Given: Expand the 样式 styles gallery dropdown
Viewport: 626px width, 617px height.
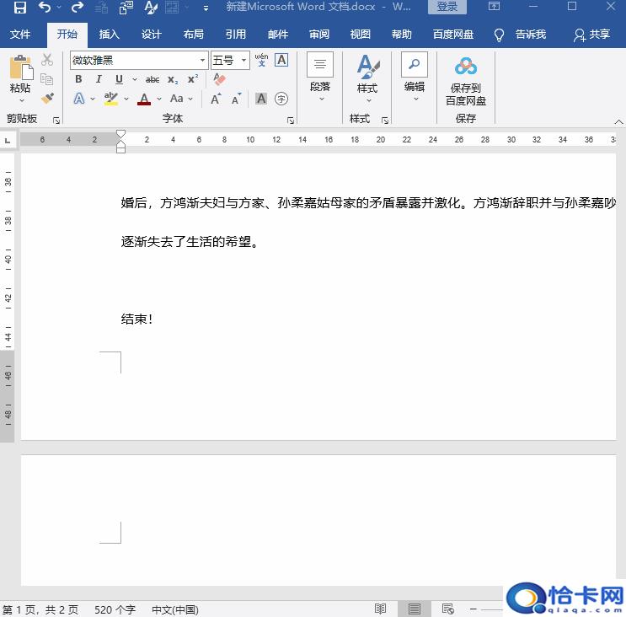Looking at the screenshot, I should (x=367, y=100).
